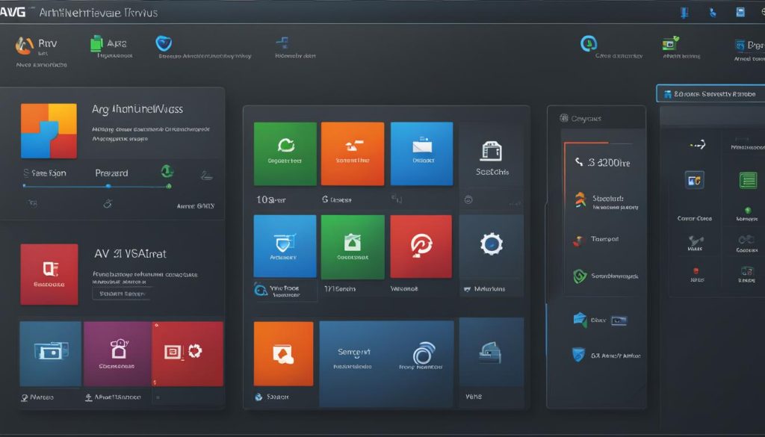765x437 pixels.
Task: Click the green list icon in the right panel
Action: coord(747,179)
